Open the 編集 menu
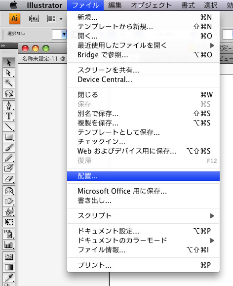233x286 pixels. [115, 5]
